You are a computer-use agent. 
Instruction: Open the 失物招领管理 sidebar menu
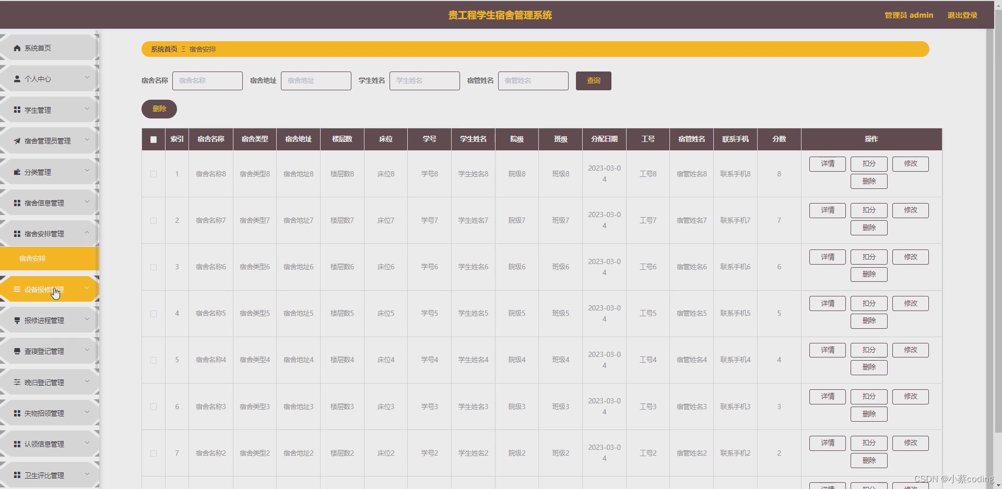pyautogui.click(x=49, y=413)
